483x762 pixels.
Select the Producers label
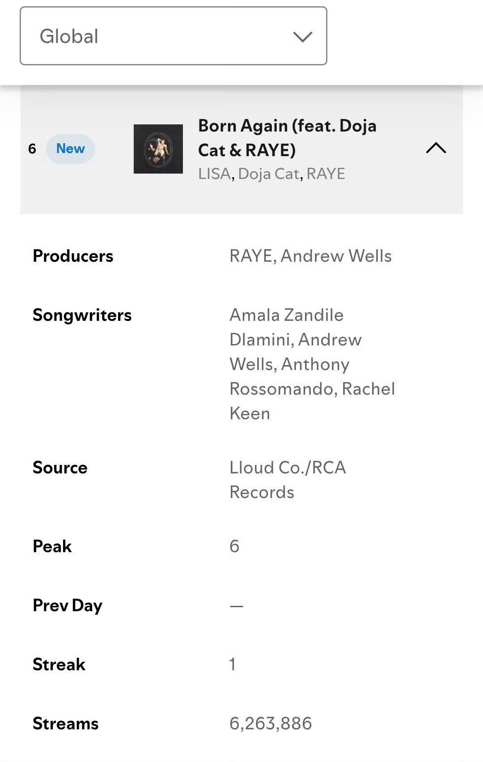(73, 256)
